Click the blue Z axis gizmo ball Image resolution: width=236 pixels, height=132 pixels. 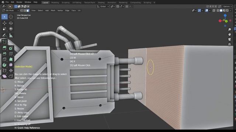click(225, 15)
